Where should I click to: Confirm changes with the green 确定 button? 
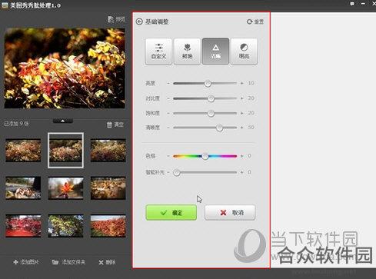171,212
